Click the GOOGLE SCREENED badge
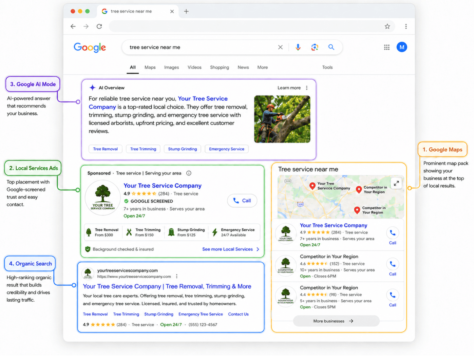The height and width of the screenshot is (356, 474). 148,201
